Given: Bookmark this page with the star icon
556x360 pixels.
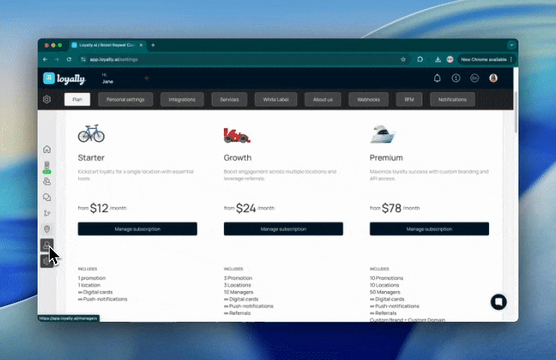Looking at the screenshot, I should tap(403, 59).
